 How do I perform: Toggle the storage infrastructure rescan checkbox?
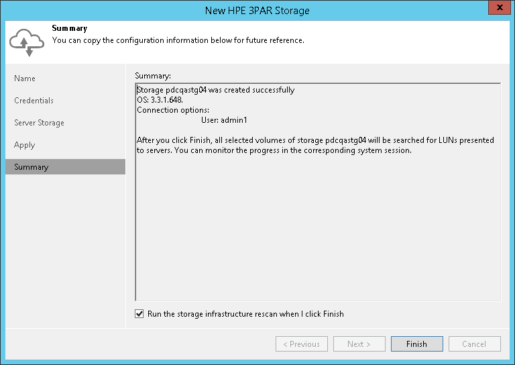139,314
